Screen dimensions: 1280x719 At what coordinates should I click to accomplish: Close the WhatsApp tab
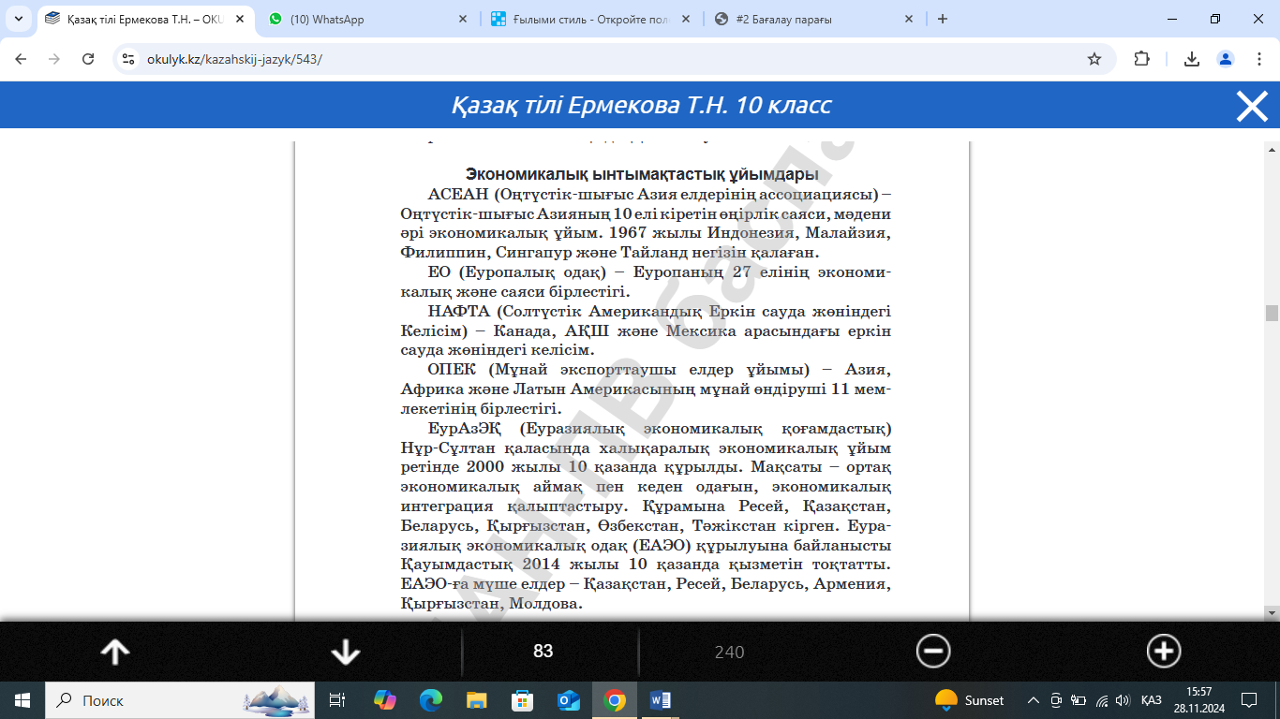coord(461,19)
